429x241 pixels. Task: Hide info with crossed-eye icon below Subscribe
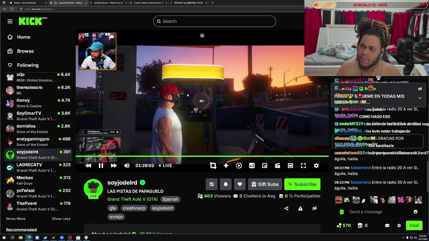click(x=314, y=209)
